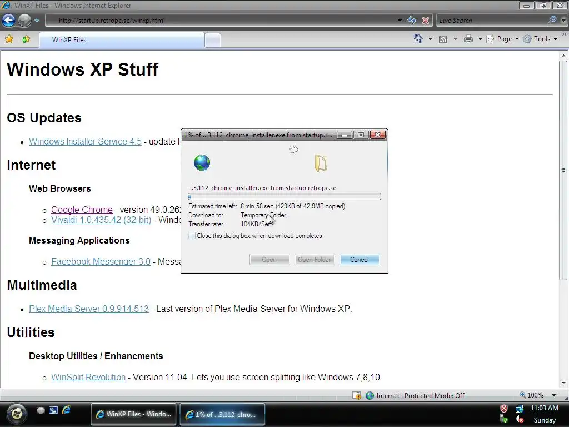Click the Show Desktop quick launch icon
569x427 pixels.
tap(41, 410)
